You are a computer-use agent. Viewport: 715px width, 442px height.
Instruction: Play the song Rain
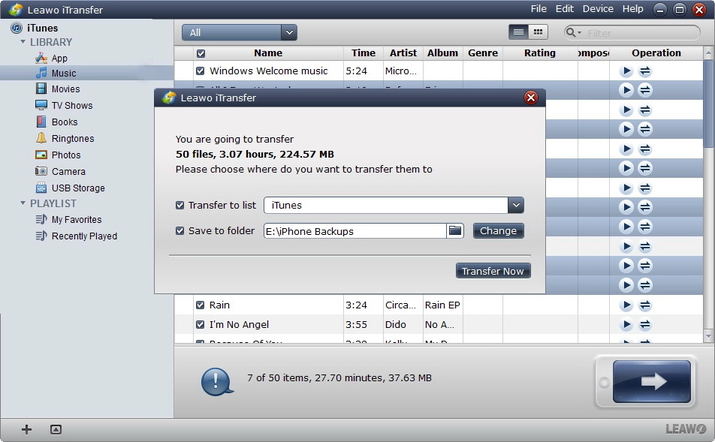(x=626, y=305)
